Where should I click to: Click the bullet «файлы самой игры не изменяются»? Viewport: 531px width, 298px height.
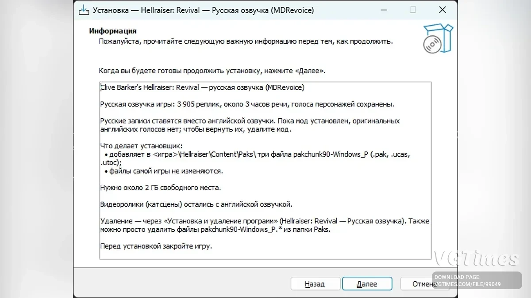[163, 171]
